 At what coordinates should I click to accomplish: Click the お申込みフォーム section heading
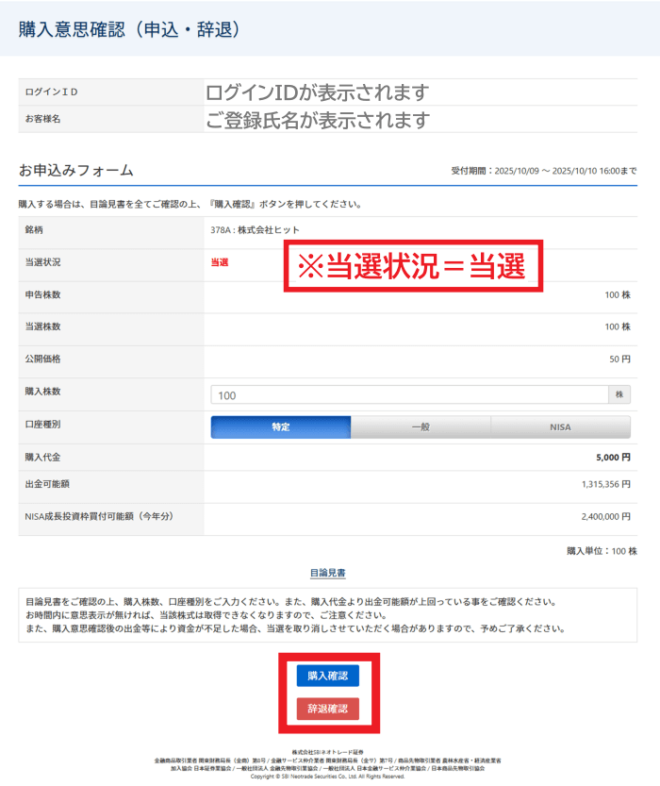tap(76, 171)
